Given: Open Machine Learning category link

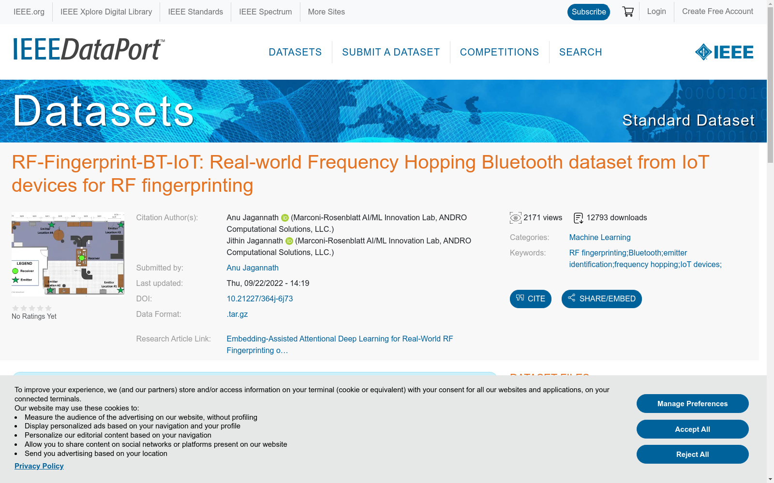Looking at the screenshot, I should [600, 238].
